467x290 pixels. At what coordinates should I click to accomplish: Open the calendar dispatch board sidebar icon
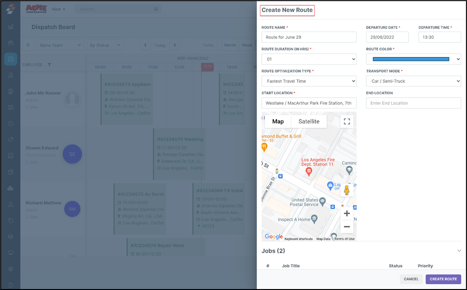click(10, 59)
